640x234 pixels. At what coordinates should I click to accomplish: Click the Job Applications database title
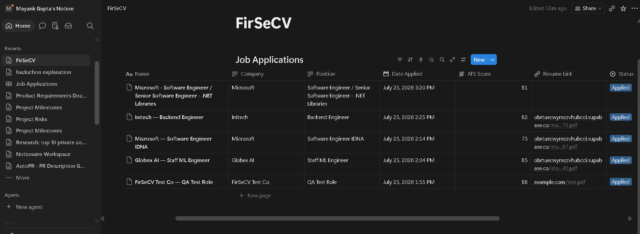pyautogui.click(x=269, y=60)
